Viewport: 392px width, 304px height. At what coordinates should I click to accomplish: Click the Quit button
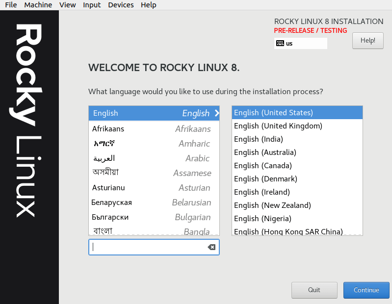point(314,290)
